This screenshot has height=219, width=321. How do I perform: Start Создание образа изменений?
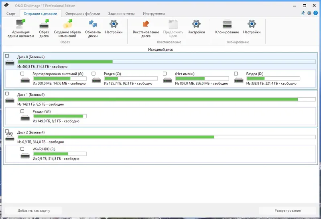click(x=67, y=28)
